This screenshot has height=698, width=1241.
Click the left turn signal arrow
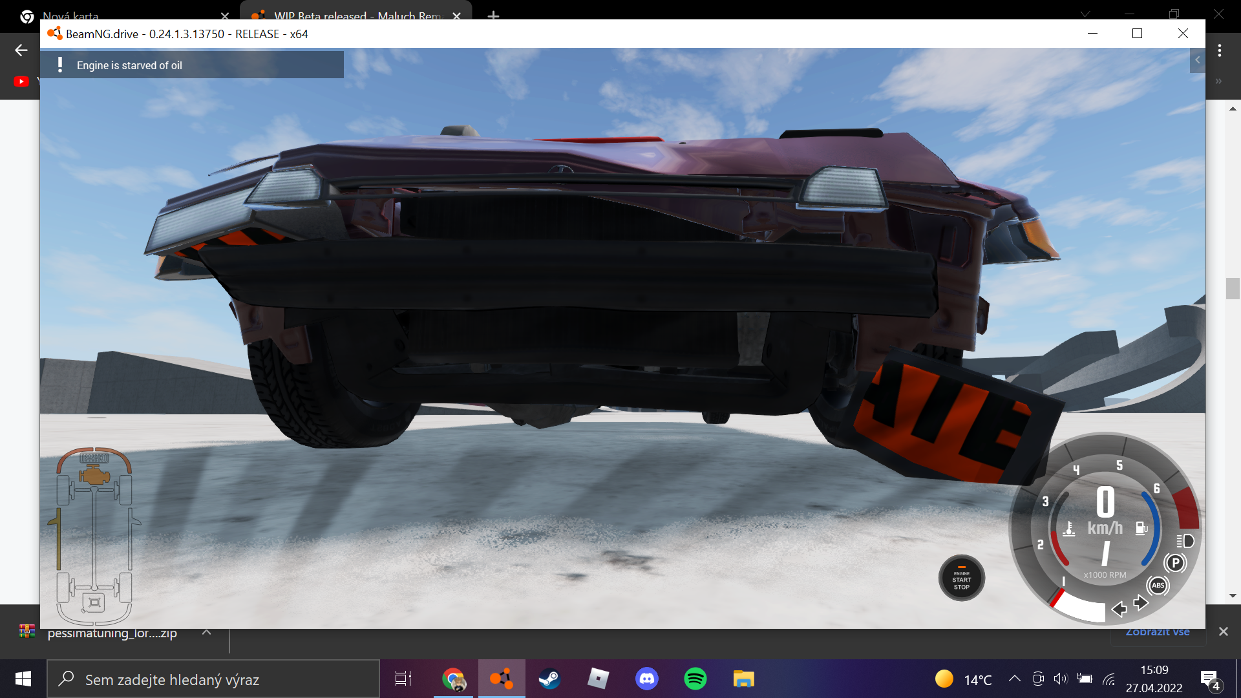click(1119, 609)
